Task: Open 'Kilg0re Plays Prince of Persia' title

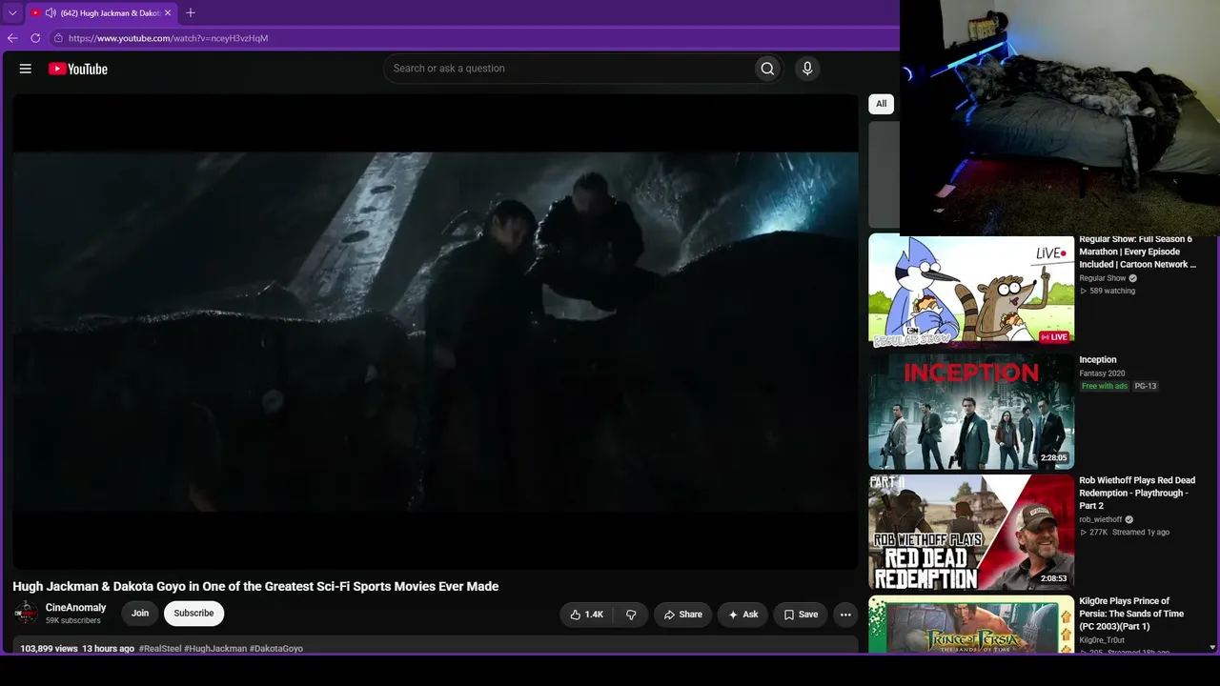Action: point(1131,614)
